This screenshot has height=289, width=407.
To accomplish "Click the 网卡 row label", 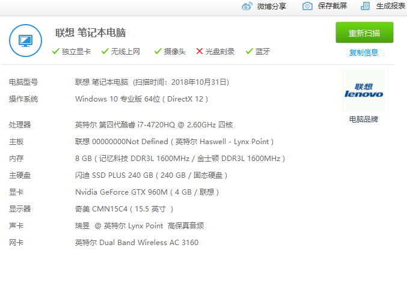I will pyautogui.click(x=16, y=243).
